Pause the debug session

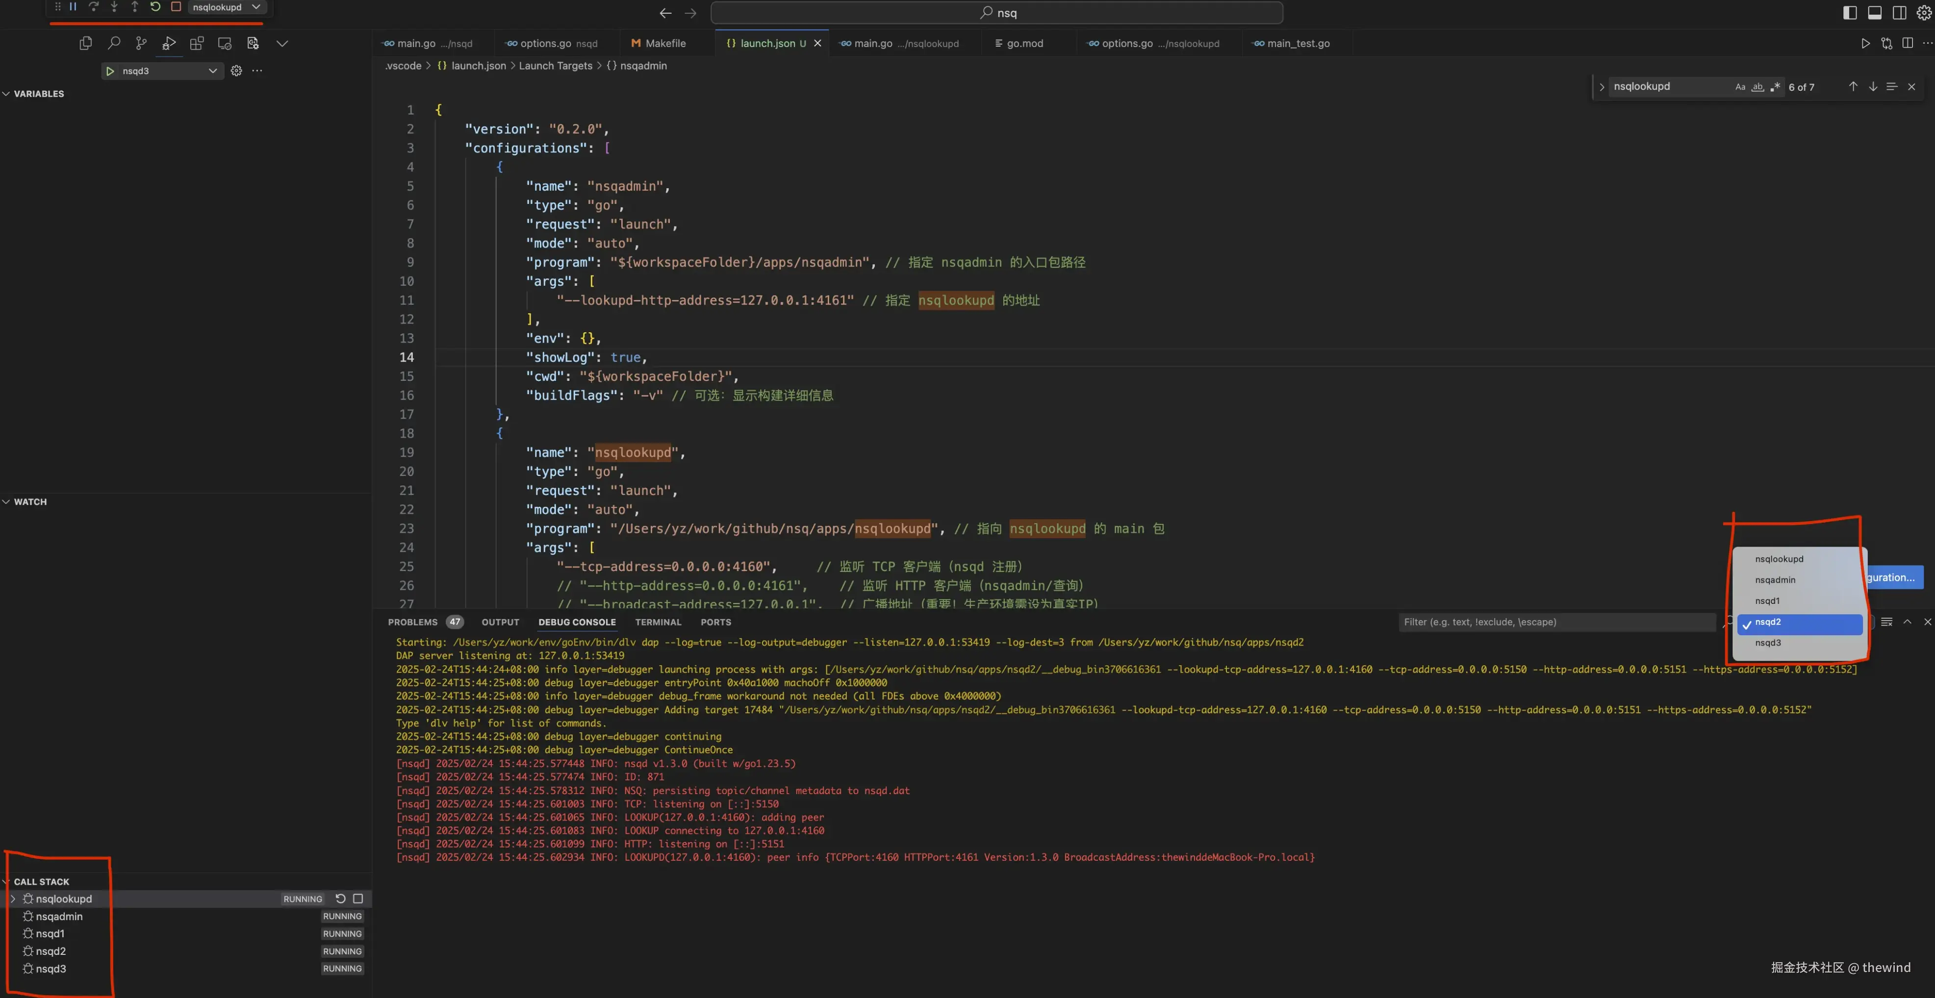pos(73,7)
